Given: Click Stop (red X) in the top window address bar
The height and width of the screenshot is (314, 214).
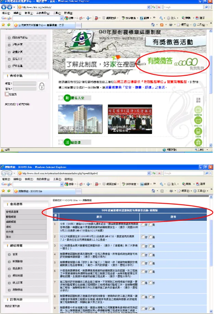Looking at the screenshot, I should (159, 7).
